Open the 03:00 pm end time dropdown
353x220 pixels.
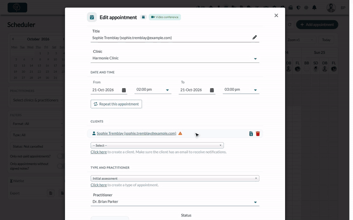[x=241, y=90]
